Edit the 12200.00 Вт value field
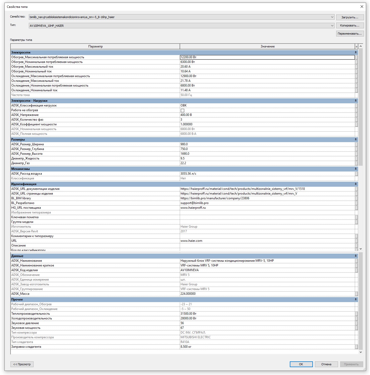Viewport: 370px width, 375px height. [267, 57]
